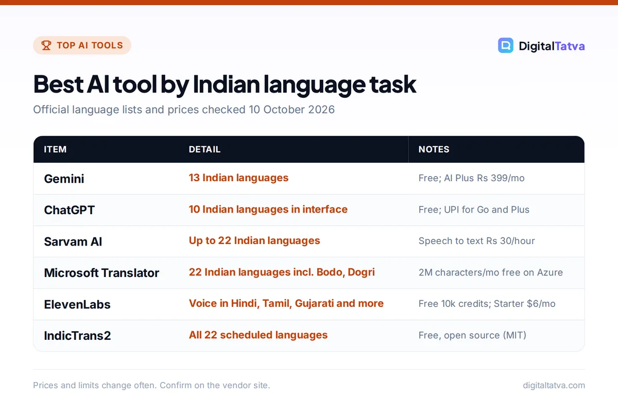This screenshot has height=415, width=618.
Task: Click the DigitalTatva brand name
Action: click(552, 46)
